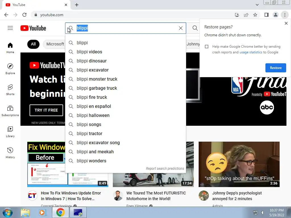Open Windows Media Player from taskbar
This screenshot has height=218, width=291.
click(42, 213)
